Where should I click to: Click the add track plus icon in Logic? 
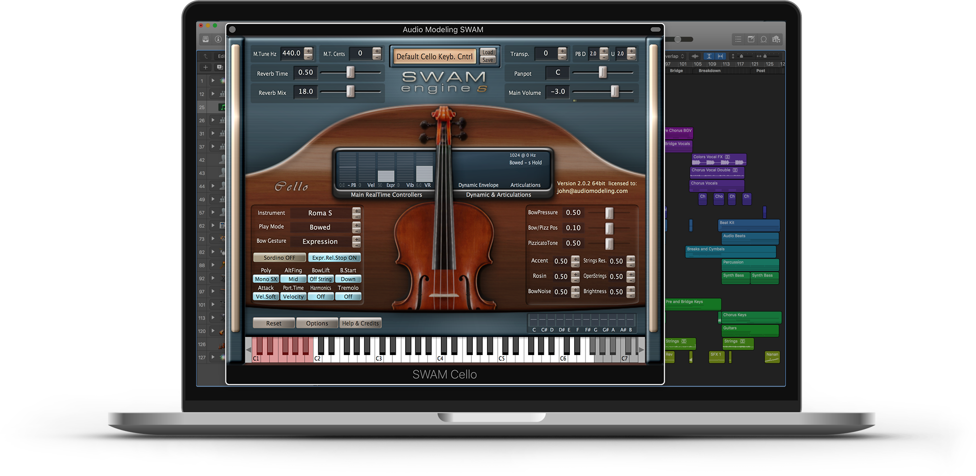(205, 67)
